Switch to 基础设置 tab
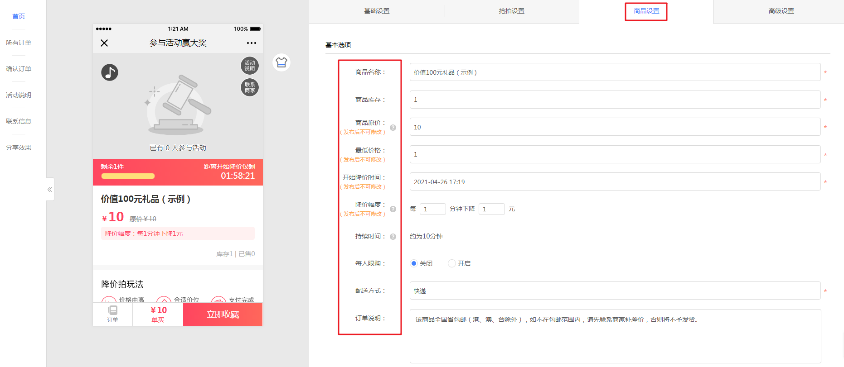The image size is (844, 367). coord(377,11)
